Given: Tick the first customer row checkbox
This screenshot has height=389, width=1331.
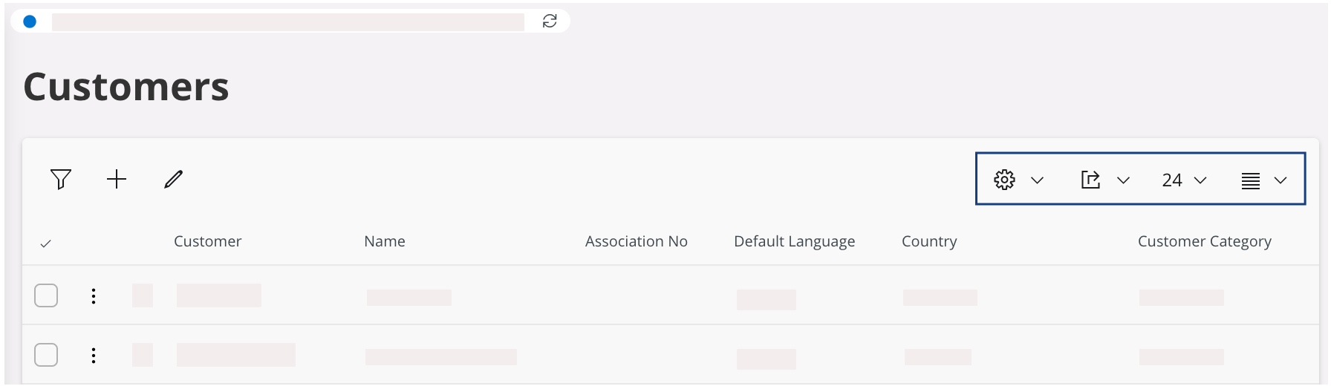Looking at the screenshot, I should pyautogui.click(x=46, y=295).
